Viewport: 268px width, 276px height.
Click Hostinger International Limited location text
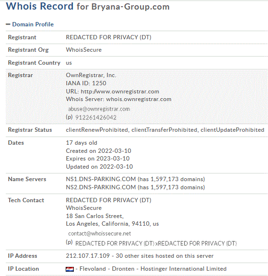[184, 269]
